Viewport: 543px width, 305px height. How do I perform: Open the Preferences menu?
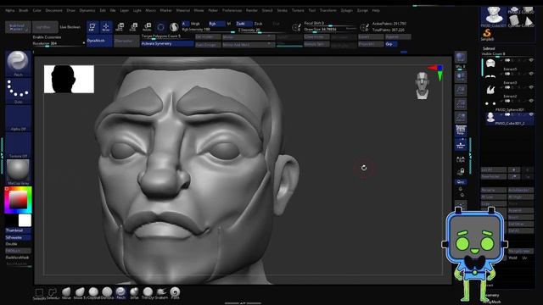[x=232, y=10]
